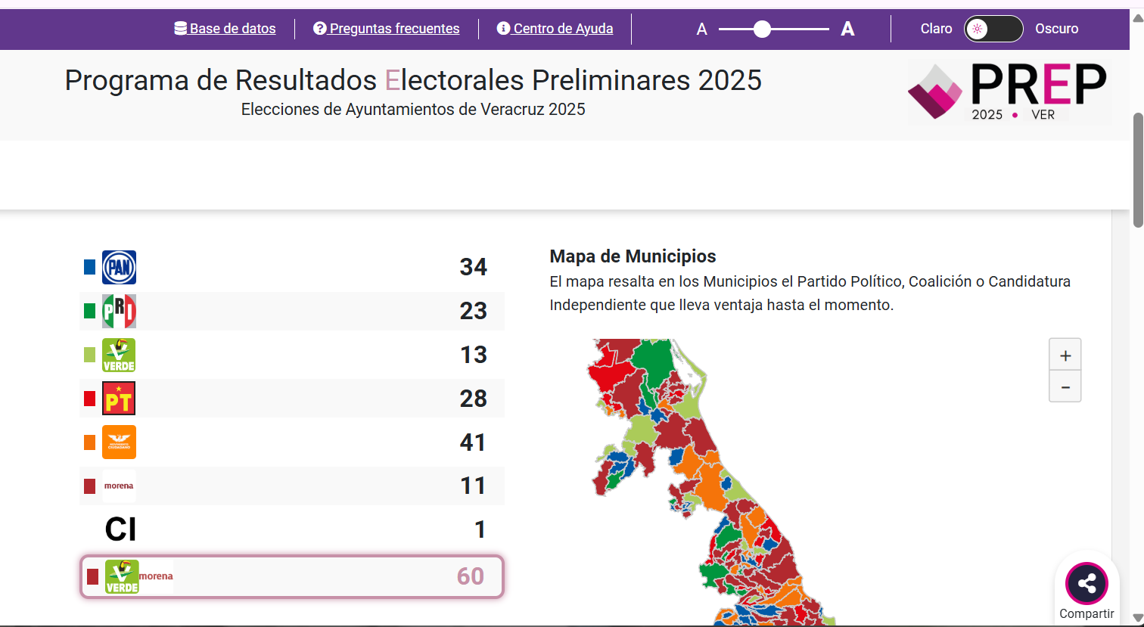The image size is (1144, 627).
Task: Click the PT party logo
Action: pos(119,399)
